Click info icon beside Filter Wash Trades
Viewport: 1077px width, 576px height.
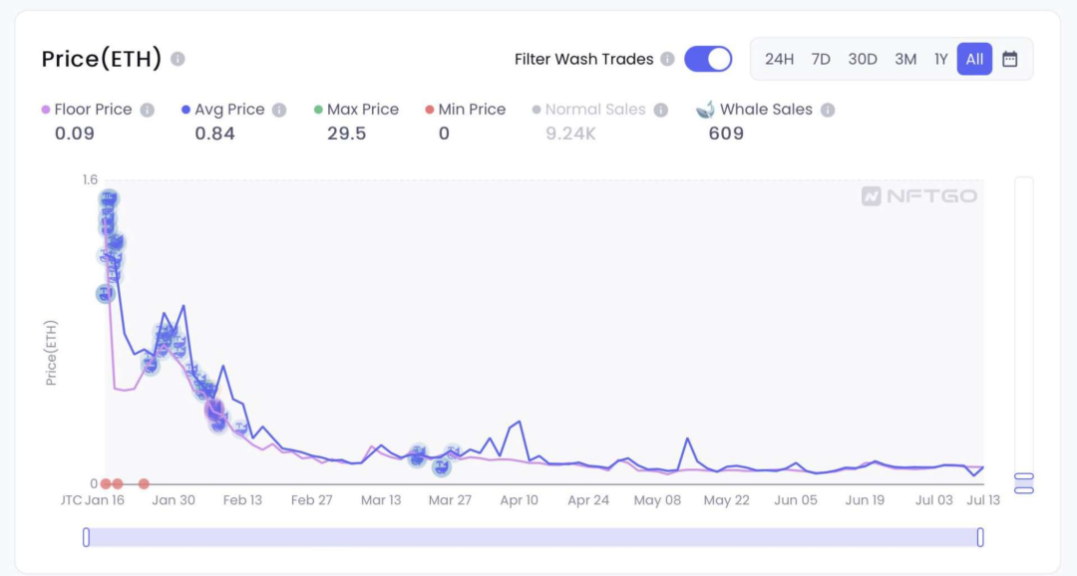[667, 59]
